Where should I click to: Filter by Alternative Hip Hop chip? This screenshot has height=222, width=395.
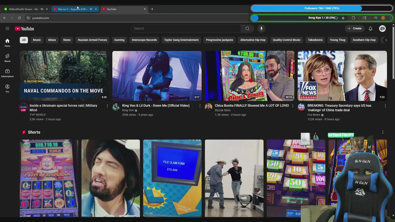tap(253, 40)
